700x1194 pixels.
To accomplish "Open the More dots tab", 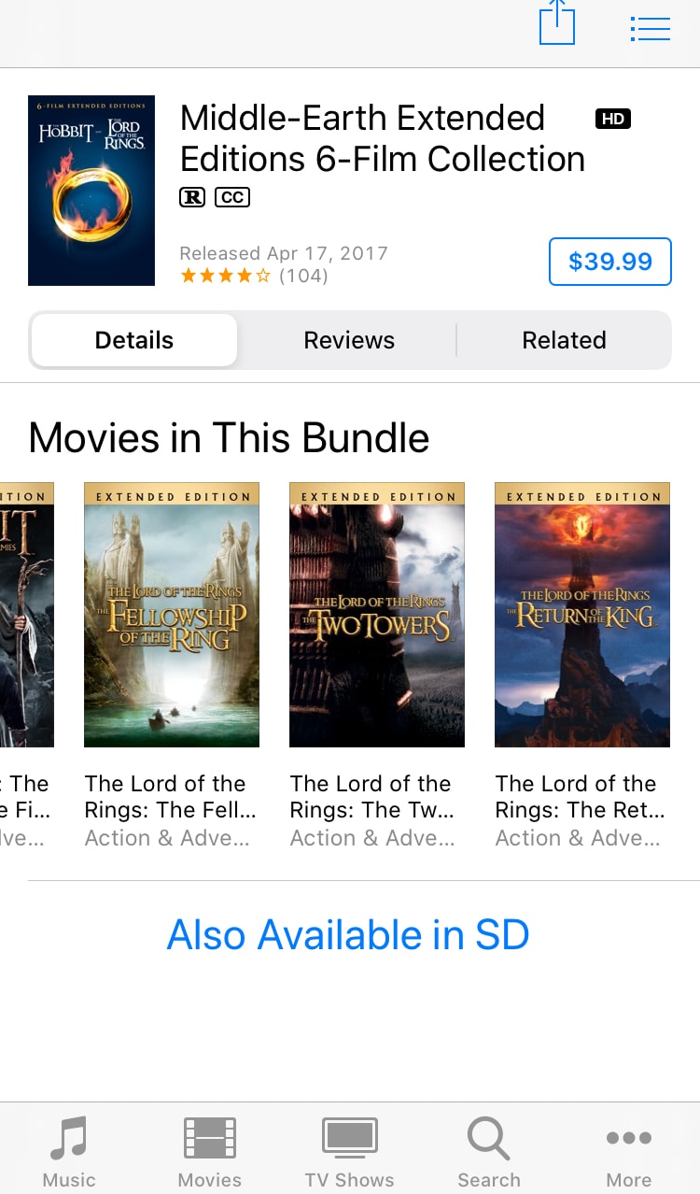I will coord(629,1138).
